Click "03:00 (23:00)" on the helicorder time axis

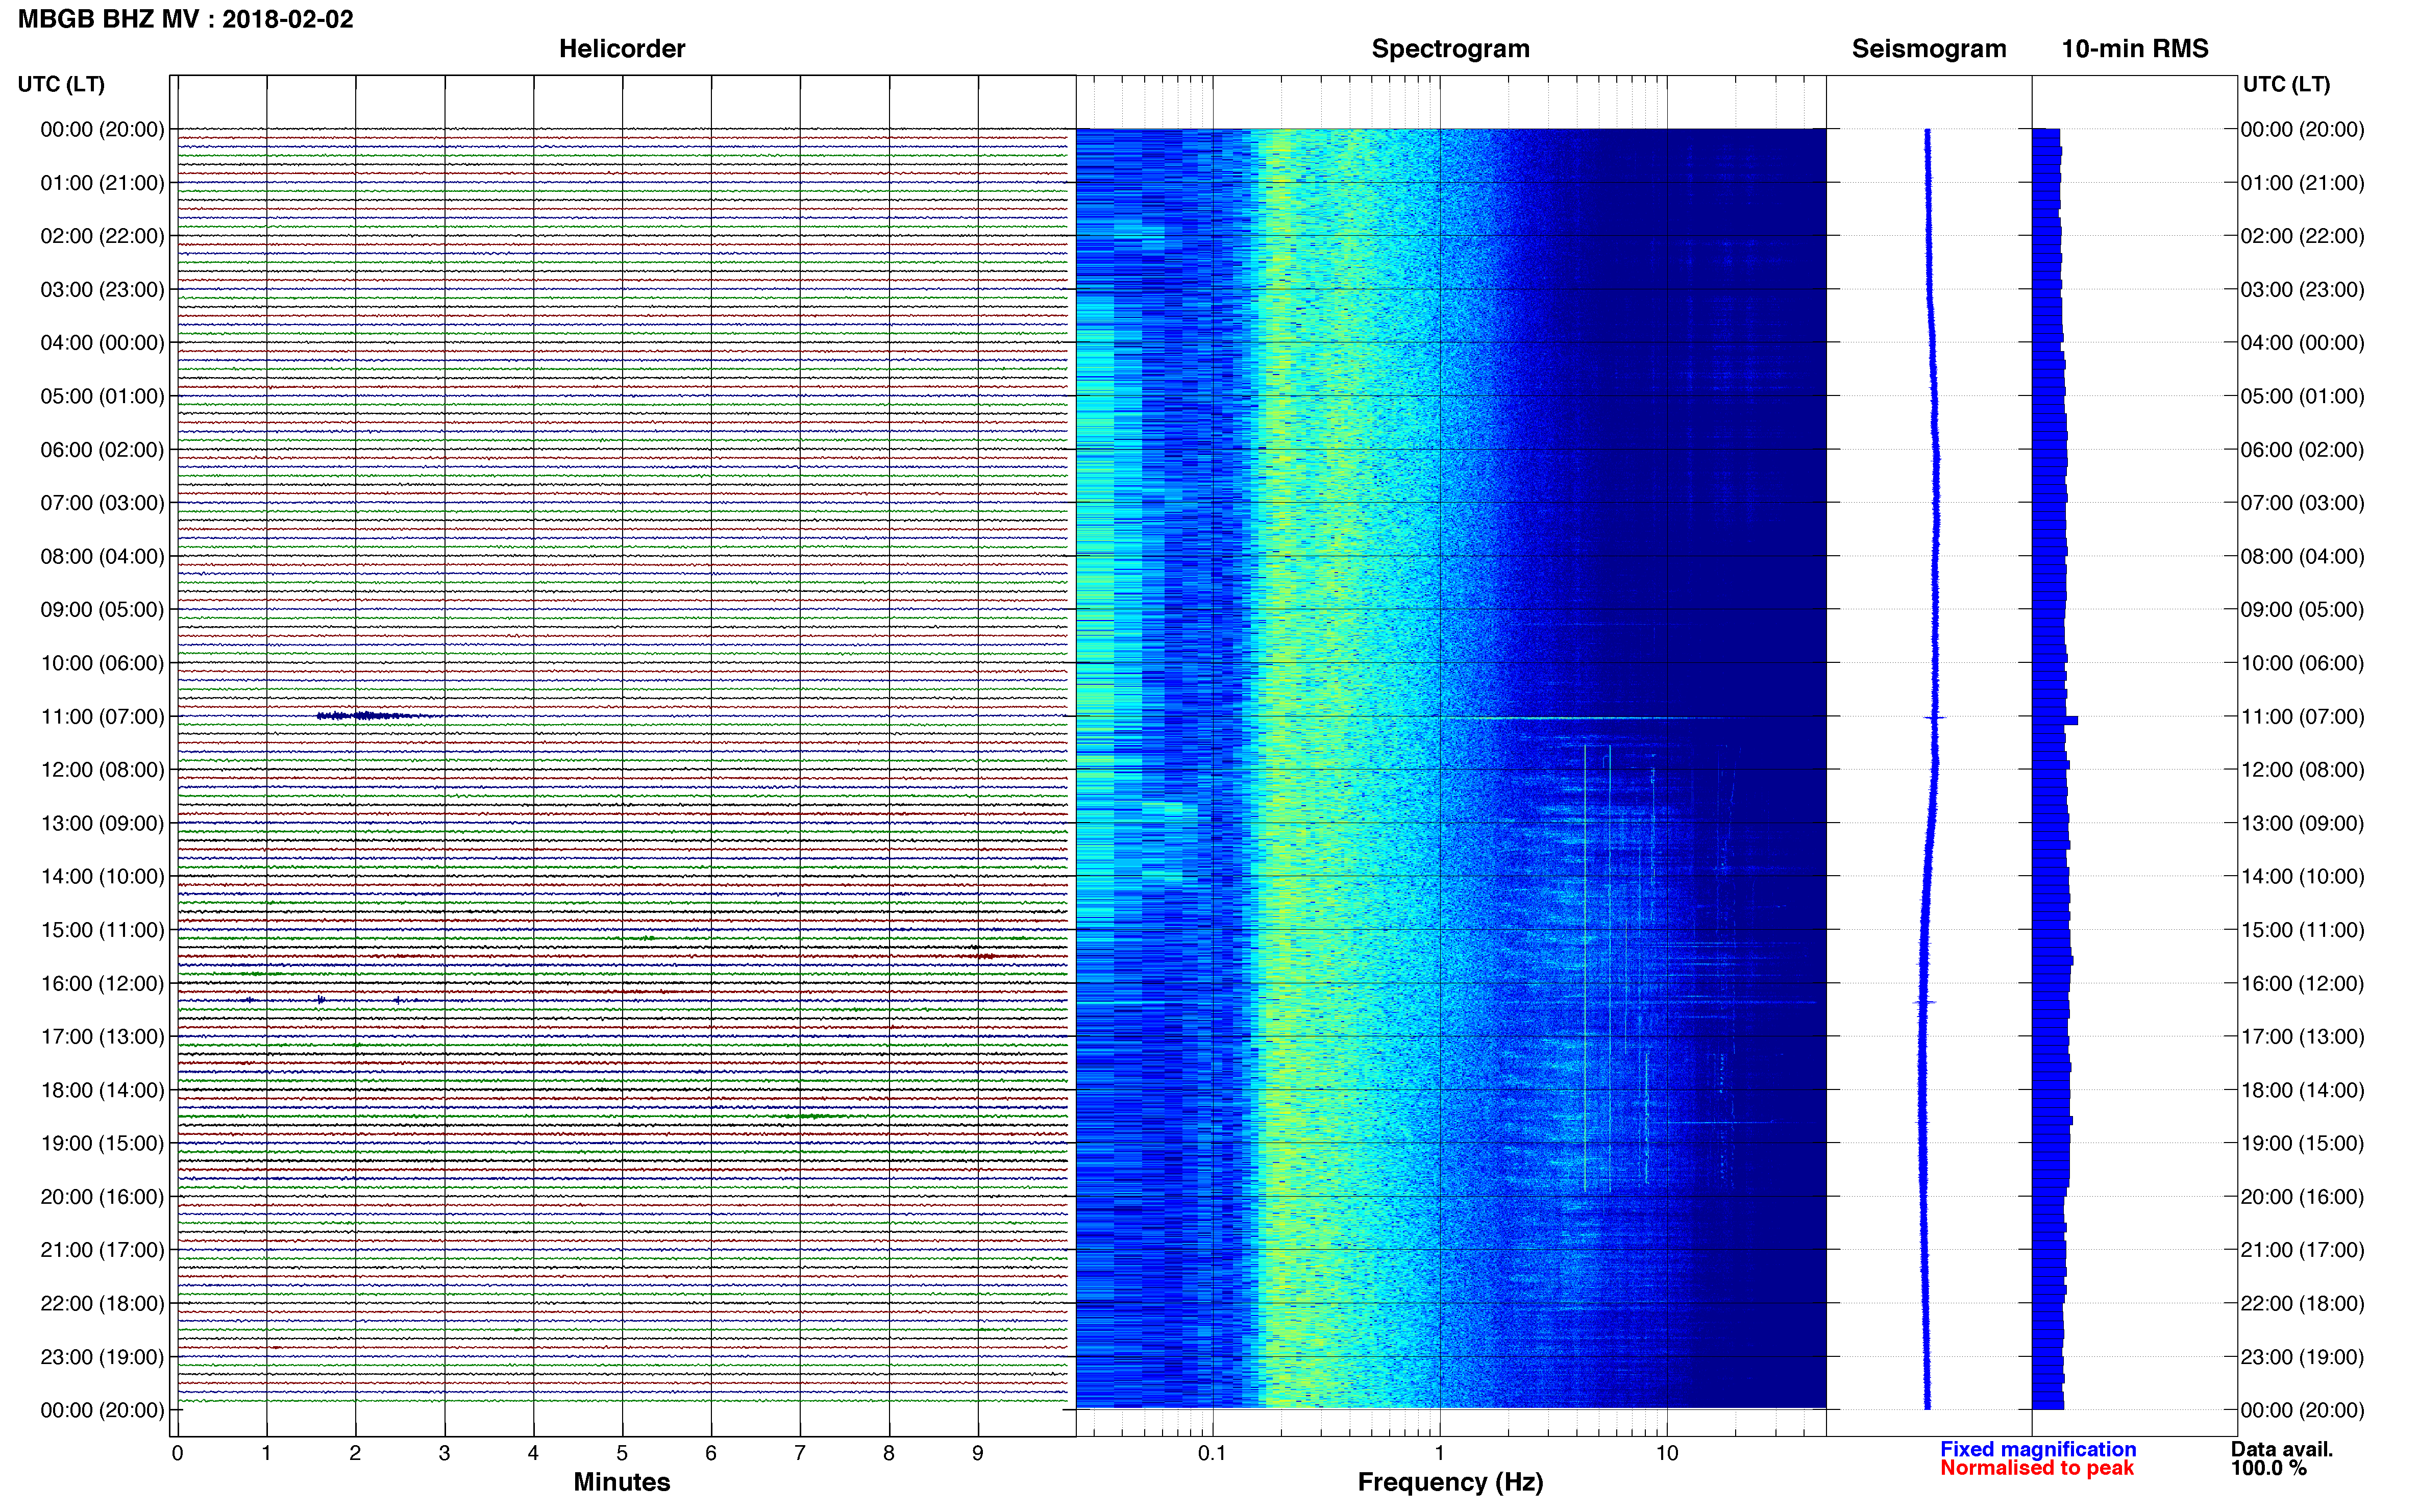pyautogui.click(x=102, y=290)
